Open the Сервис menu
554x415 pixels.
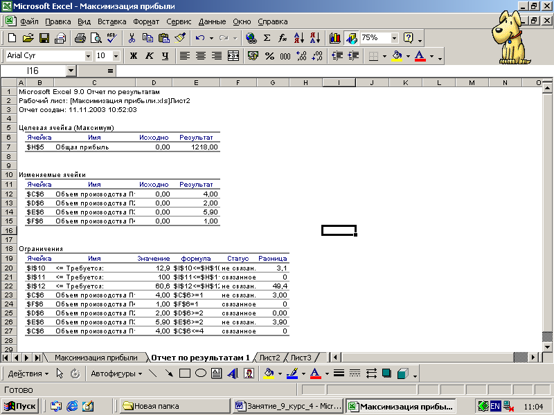coord(179,21)
